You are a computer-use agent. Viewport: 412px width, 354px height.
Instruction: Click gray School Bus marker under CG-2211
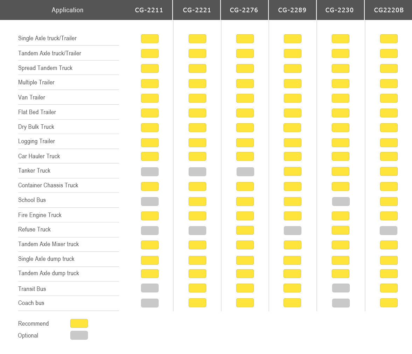tap(150, 202)
